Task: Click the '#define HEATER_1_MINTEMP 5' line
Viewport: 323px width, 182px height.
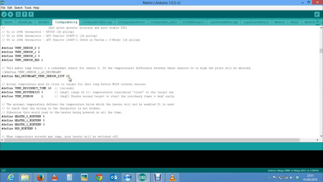Action: tap(23, 121)
